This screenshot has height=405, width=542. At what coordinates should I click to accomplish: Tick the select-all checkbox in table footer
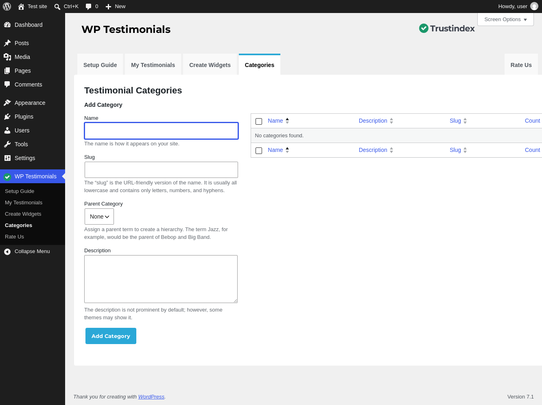(259, 150)
